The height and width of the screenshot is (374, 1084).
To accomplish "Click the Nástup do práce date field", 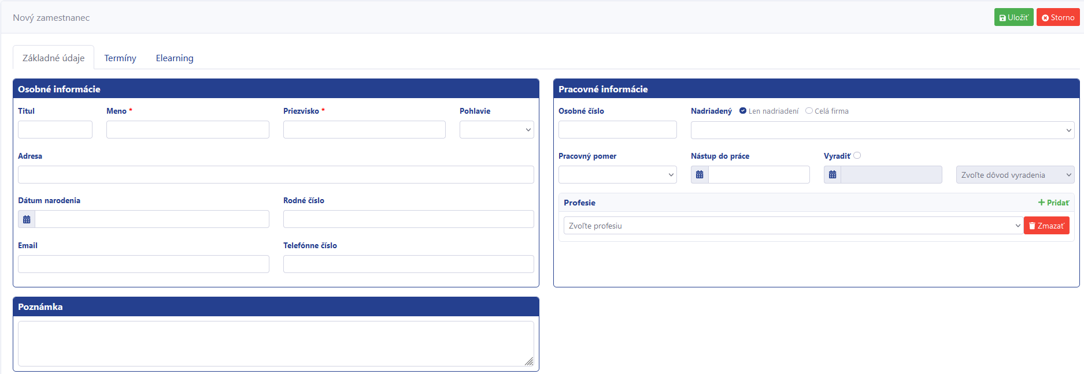I will [759, 175].
